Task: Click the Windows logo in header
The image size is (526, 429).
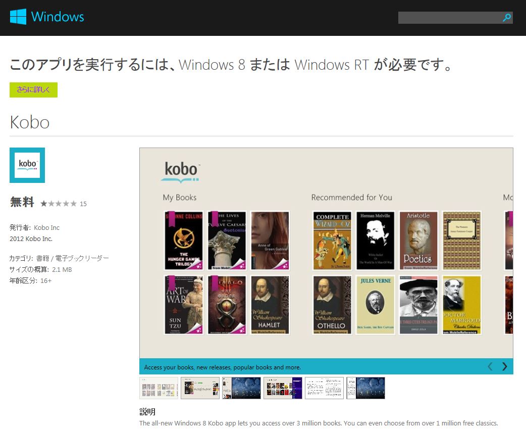Action: [x=18, y=17]
